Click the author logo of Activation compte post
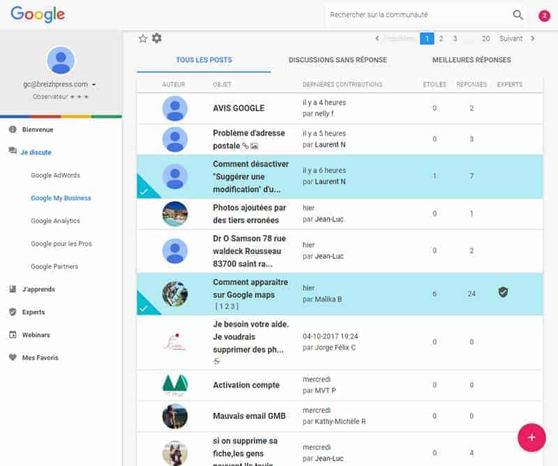 [x=175, y=385]
